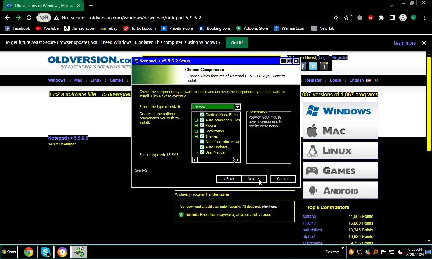The image size is (432, 259).
Task: Open Avast Secure Browser taskbar icon
Action: pos(62,252)
